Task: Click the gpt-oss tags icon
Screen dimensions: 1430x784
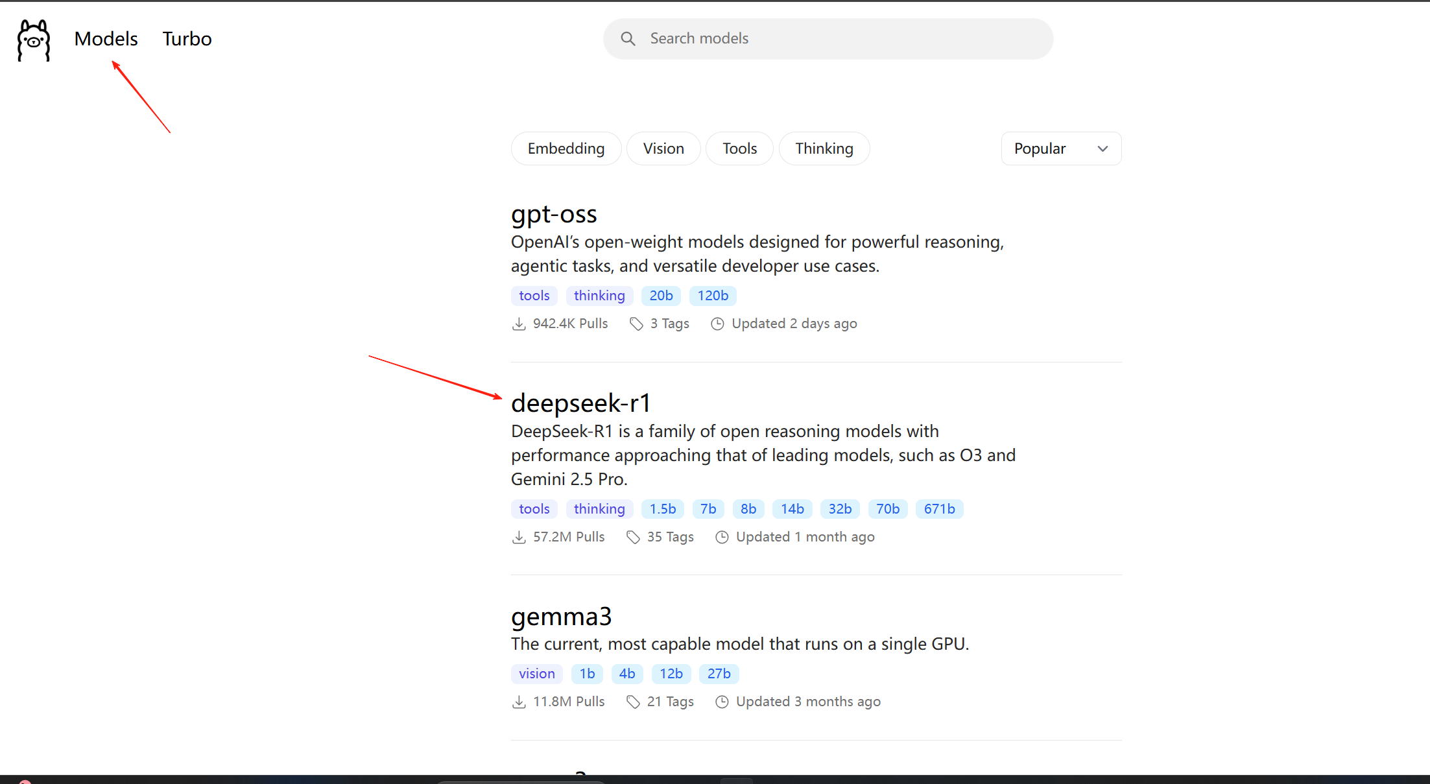Action: pyautogui.click(x=636, y=324)
